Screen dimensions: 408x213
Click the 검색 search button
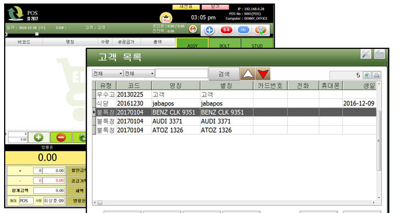coord(224,74)
